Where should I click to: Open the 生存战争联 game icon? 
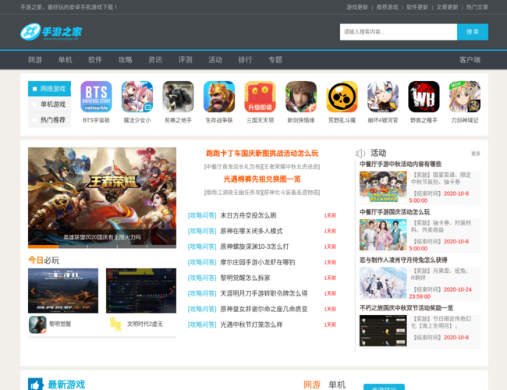coord(219,97)
